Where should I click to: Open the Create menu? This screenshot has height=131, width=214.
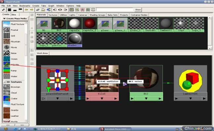[36, 6]
